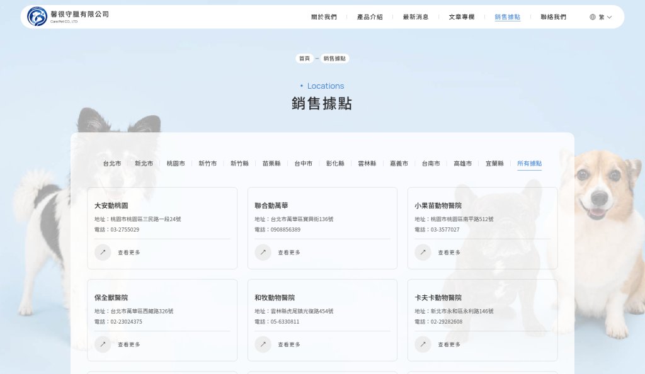Click arrow icon in 大安動桃園 card
This screenshot has height=374, width=645.
(103, 252)
